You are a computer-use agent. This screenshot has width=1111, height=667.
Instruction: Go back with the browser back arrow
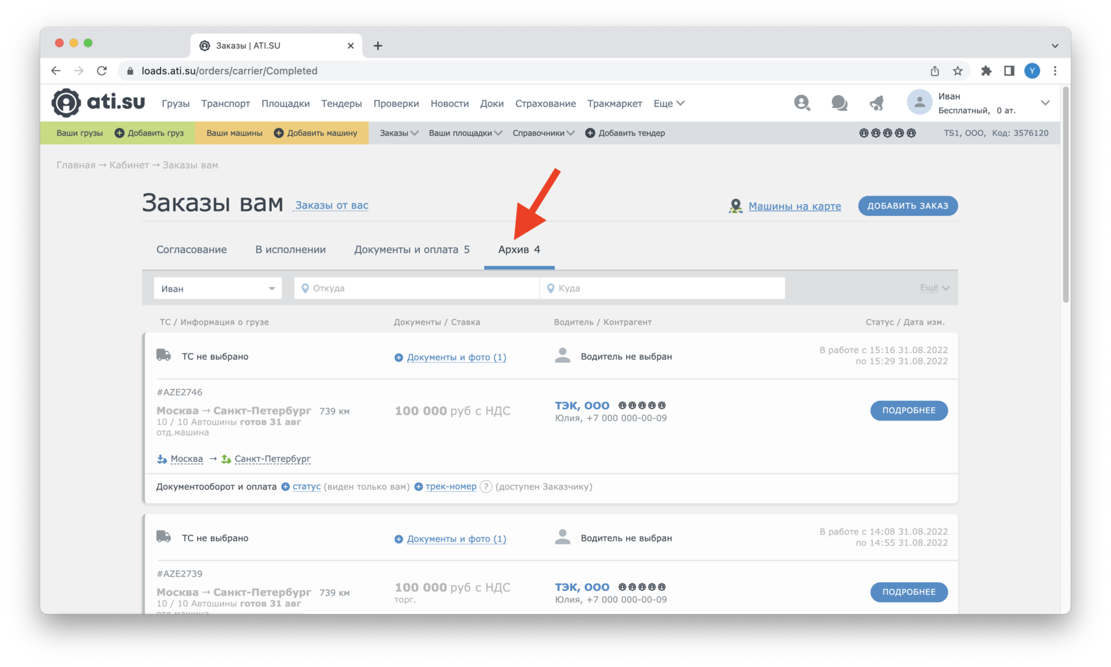(56, 71)
